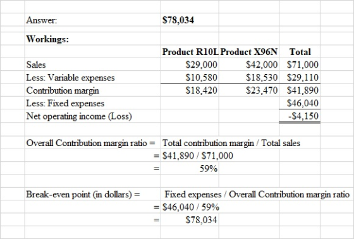Select the '$41,890 / $71,000' formula cell
Viewport: 354px width, 239px height.
tap(198, 156)
